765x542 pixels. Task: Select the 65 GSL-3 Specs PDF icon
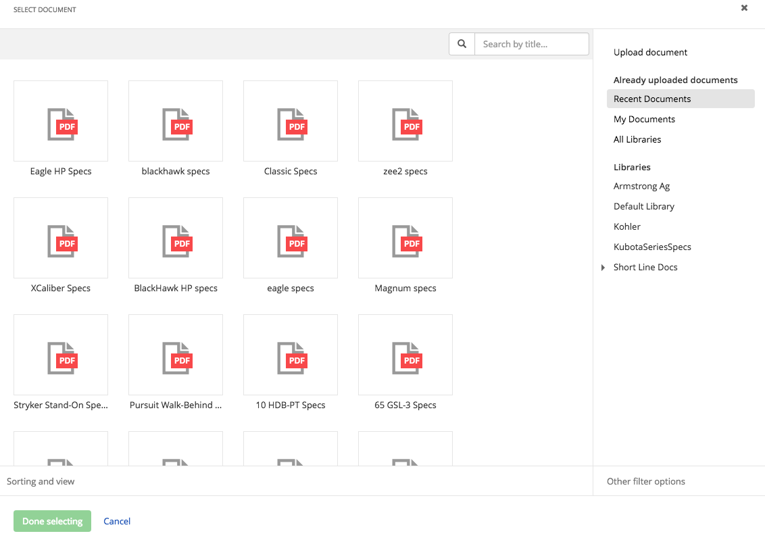[405, 355]
